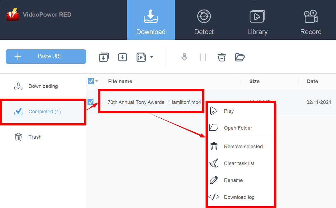Viewport: 336px width, 208px height.
Task: Click the date 02/11/2021 cell
Action: [x=319, y=102]
